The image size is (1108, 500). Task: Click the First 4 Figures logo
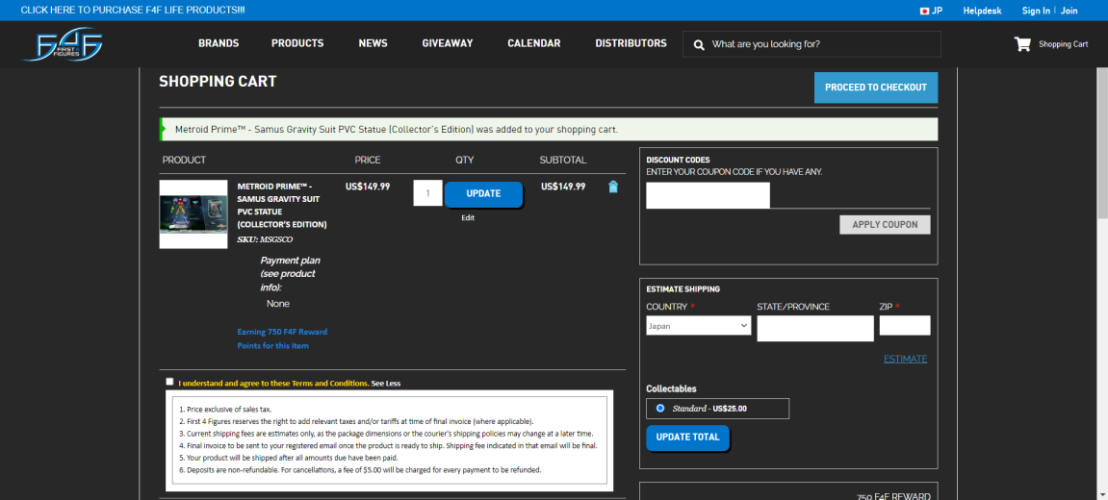(x=63, y=44)
